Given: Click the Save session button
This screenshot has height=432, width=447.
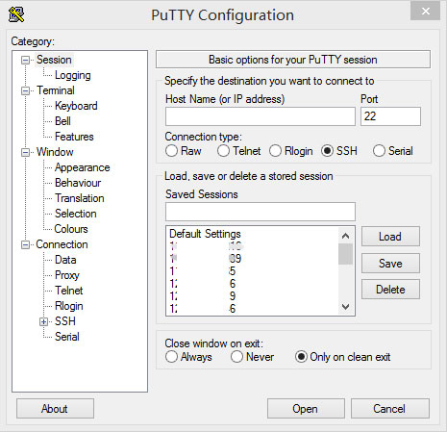Looking at the screenshot, I should tap(390, 264).
